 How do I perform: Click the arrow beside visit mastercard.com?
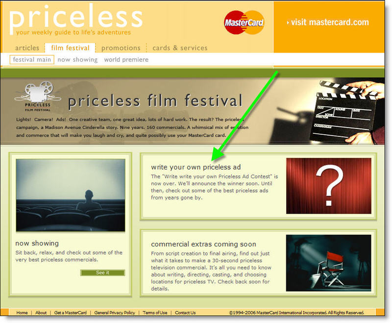(288, 23)
